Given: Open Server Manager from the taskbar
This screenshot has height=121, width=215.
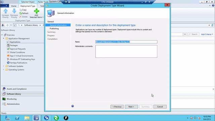Looking at the screenshot, I should pos(7,118).
